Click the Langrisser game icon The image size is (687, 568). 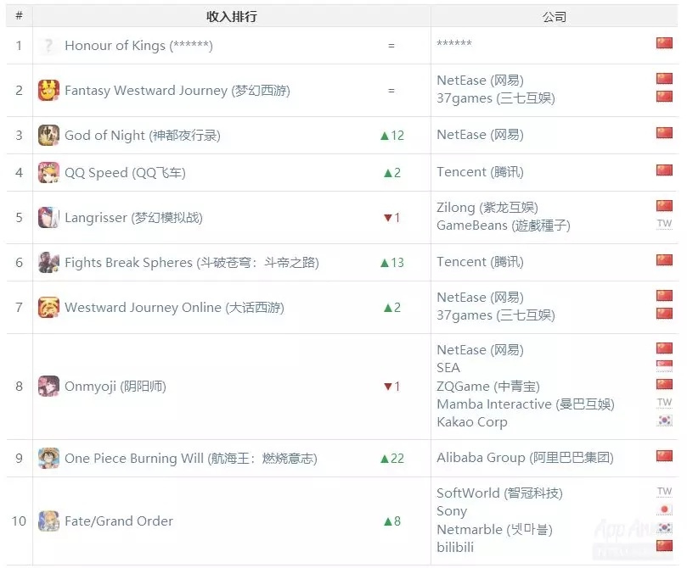point(48,218)
